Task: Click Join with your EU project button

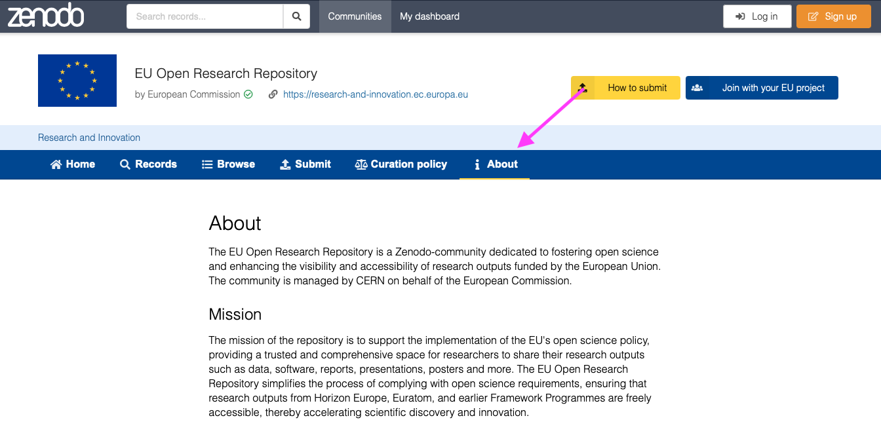Action: point(762,88)
